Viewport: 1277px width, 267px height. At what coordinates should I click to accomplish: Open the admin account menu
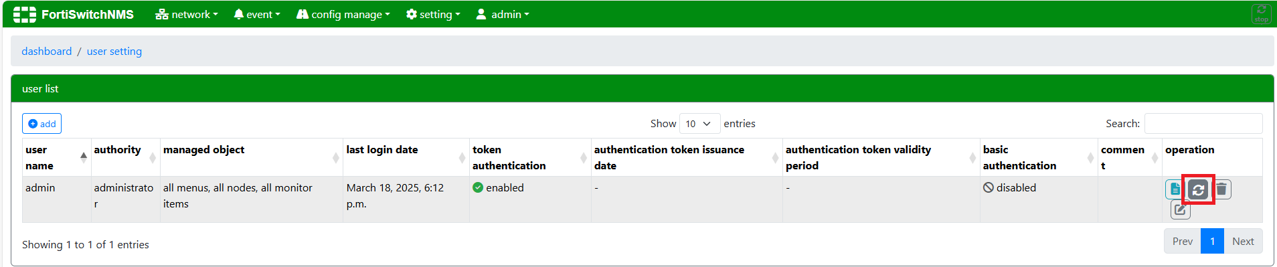point(502,14)
